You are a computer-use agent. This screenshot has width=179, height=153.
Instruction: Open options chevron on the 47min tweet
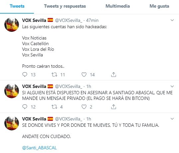click(172, 20)
